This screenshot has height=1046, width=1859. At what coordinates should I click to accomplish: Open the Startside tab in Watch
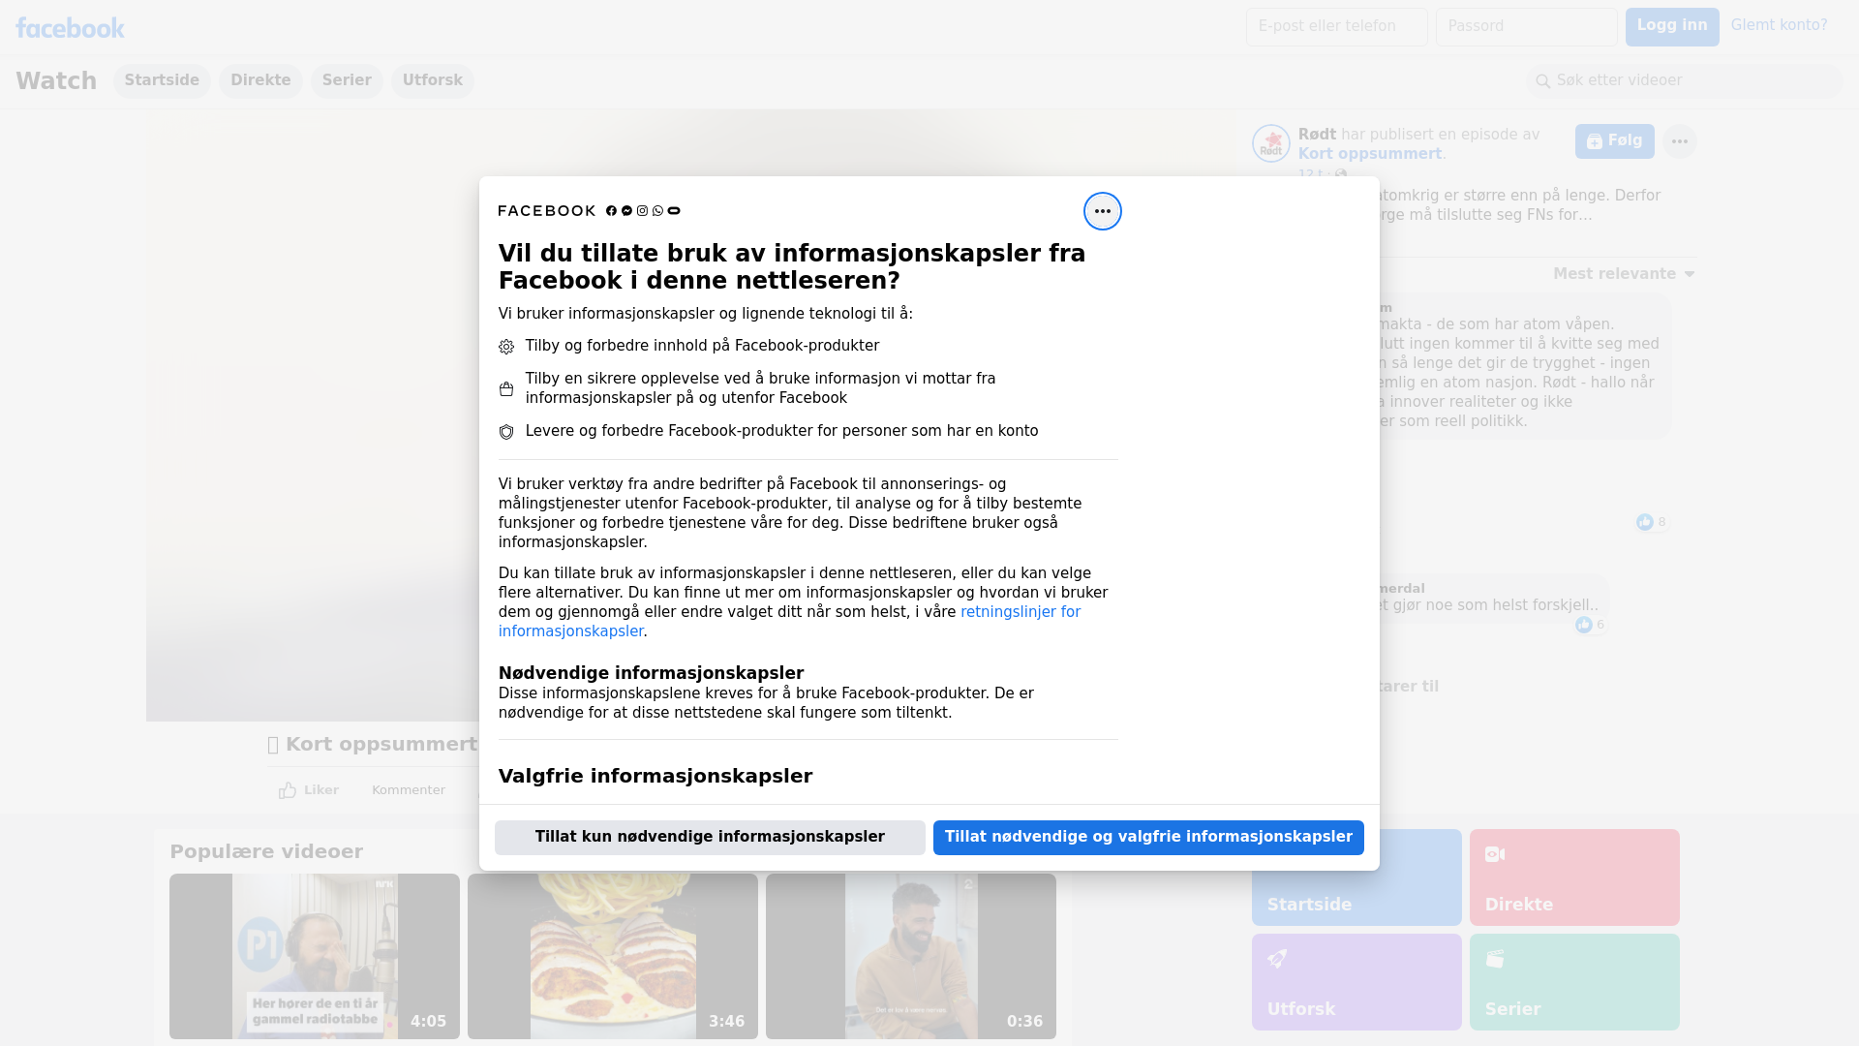coord(162,81)
